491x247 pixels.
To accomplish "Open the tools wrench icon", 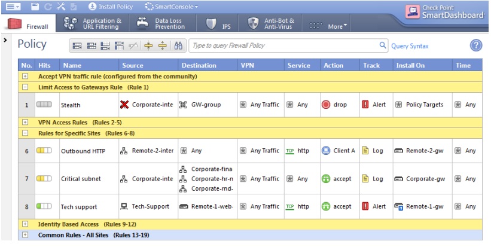I will (x=61, y=6).
